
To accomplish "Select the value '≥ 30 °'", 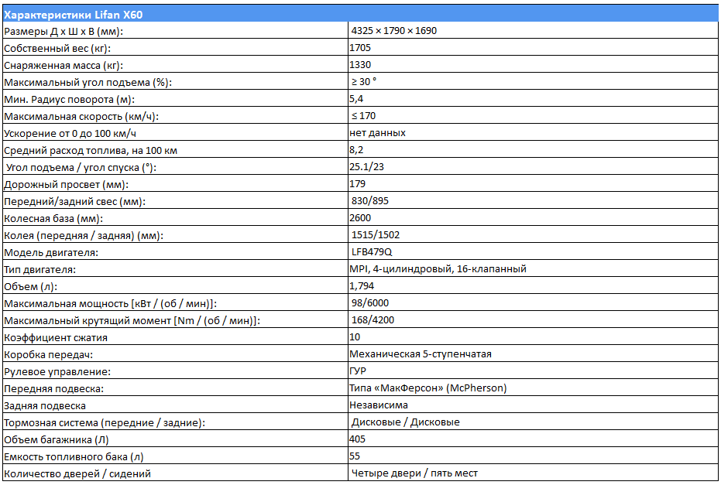I will (x=364, y=82).
